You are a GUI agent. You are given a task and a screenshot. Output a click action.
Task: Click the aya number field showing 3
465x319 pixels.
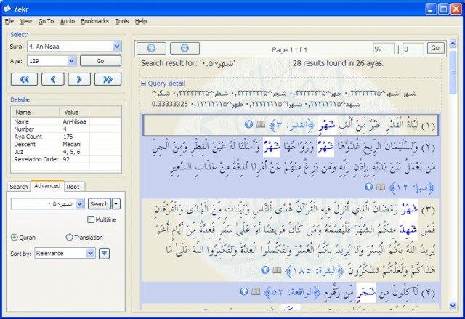pyautogui.click(x=413, y=49)
